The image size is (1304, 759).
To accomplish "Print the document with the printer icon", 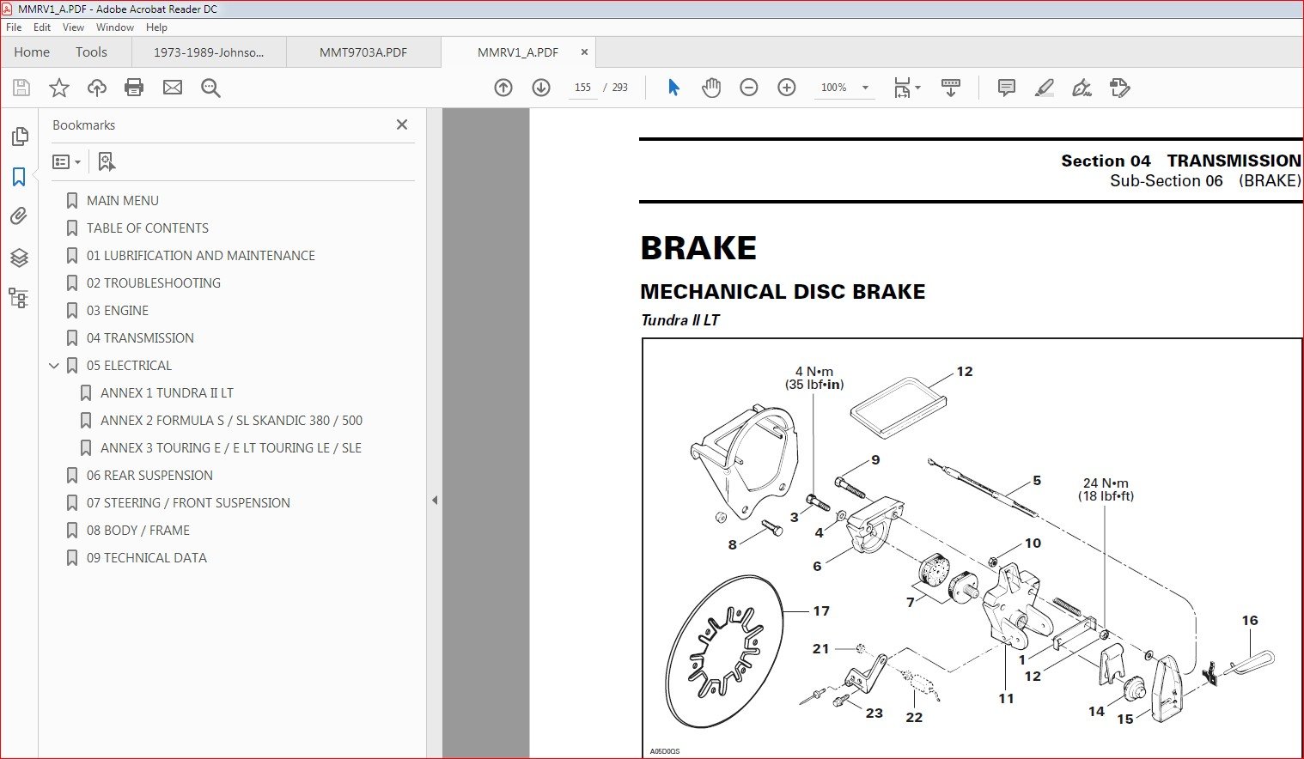I will click(134, 88).
